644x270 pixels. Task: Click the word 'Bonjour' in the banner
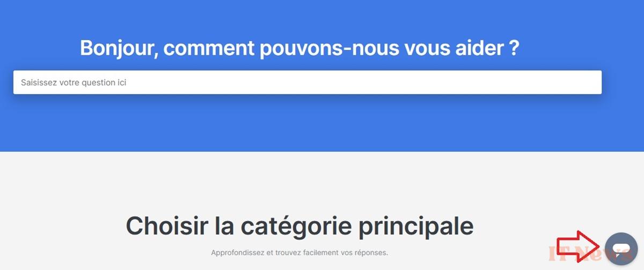(x=119, y=48)
